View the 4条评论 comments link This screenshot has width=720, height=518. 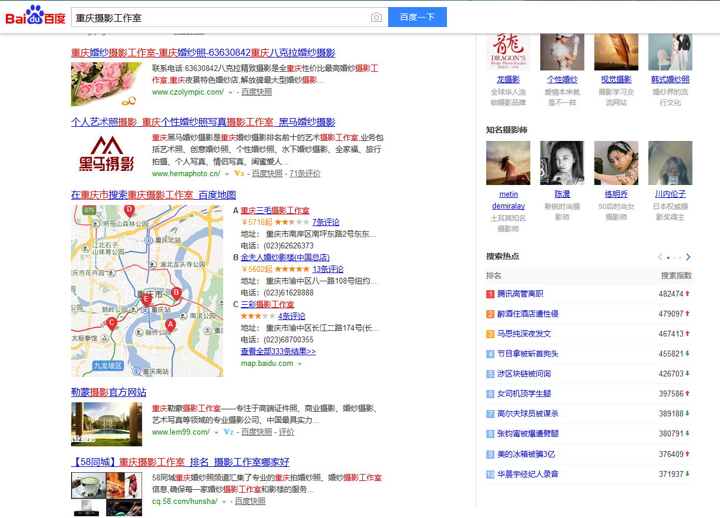292,316
